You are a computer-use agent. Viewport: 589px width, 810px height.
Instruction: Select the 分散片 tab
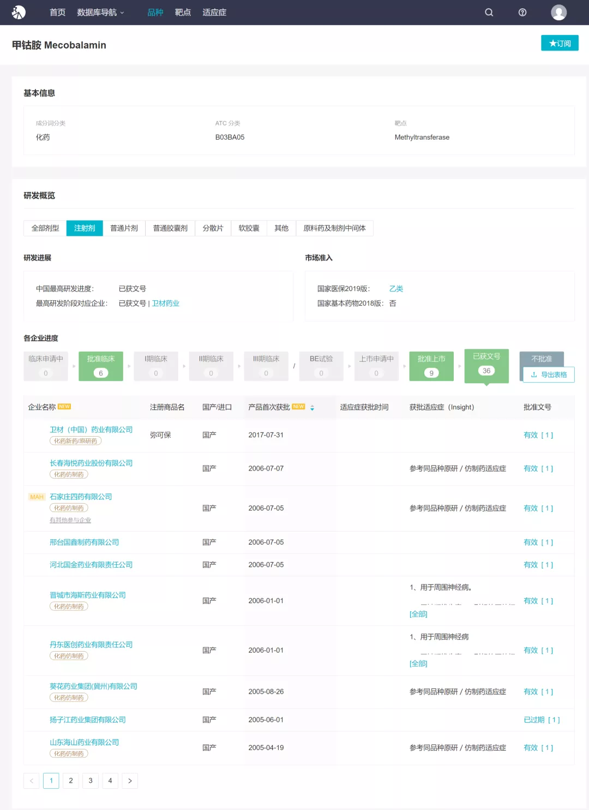213,228
